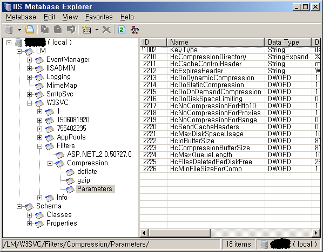The height and width of the screenshot is (252, 323).
Task: Select the HcDoStaticCompression row
Action: click(x=230, y=85)
